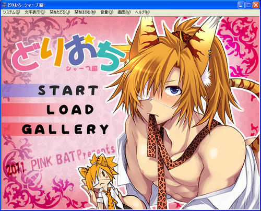Close the game window
Image resolution: width=261 pixels, height=211 pixels.
(x=256, y=5)
